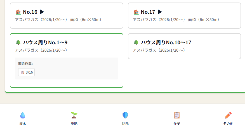Click the house icon beside No.16

[x=18, y=12]
